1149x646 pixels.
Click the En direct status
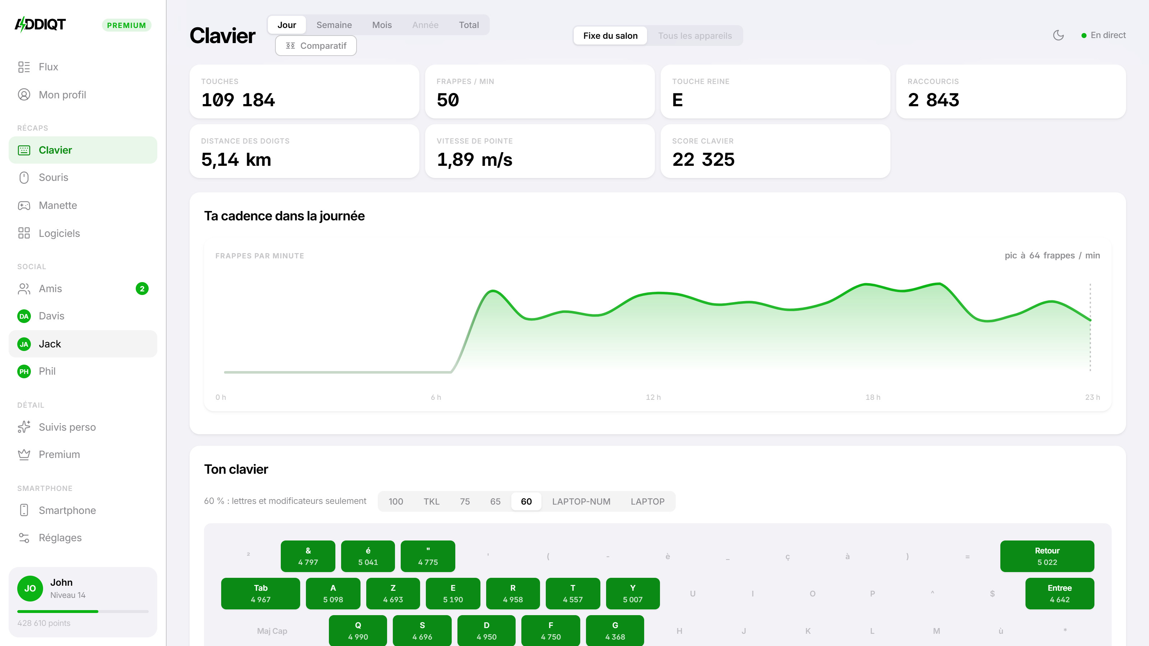[1103, 35]
